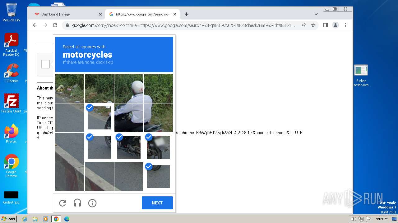Viewport: 398px width, 223px height.
Task: Open Microsoft Edge from taskbar
Action: (67, 219)
